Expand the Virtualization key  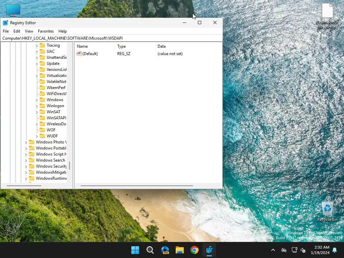click(37, 76)
